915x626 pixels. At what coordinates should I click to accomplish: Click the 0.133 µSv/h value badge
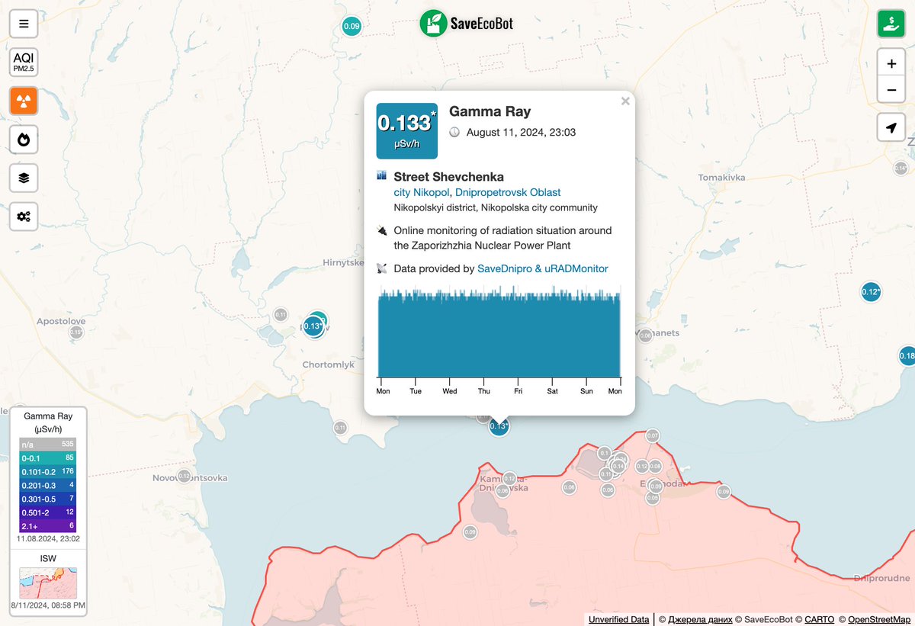coord(407,130)
